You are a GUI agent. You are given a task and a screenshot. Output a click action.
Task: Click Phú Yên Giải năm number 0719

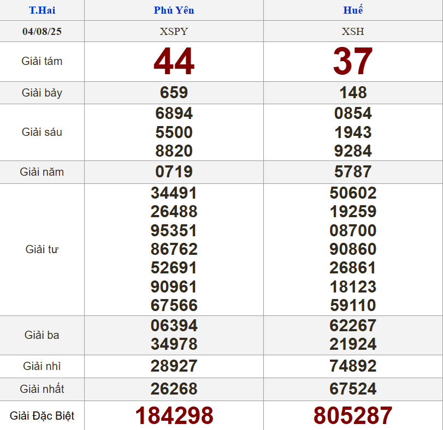pos(174,172)
